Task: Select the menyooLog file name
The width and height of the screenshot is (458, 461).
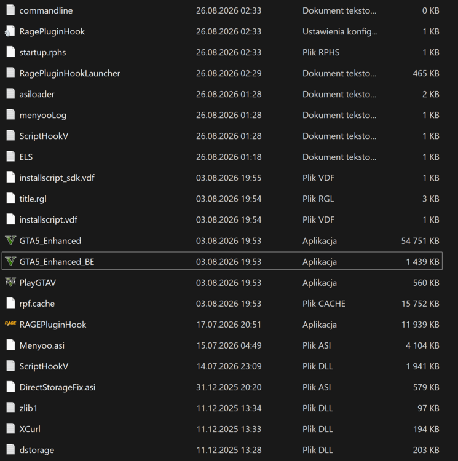Action: pyautogui.click(x=43, y=116)
